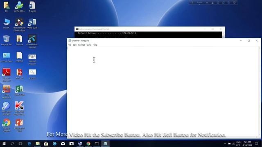
Task: Select the Word 2016 desktop shortcut
Action: (32, 24)
